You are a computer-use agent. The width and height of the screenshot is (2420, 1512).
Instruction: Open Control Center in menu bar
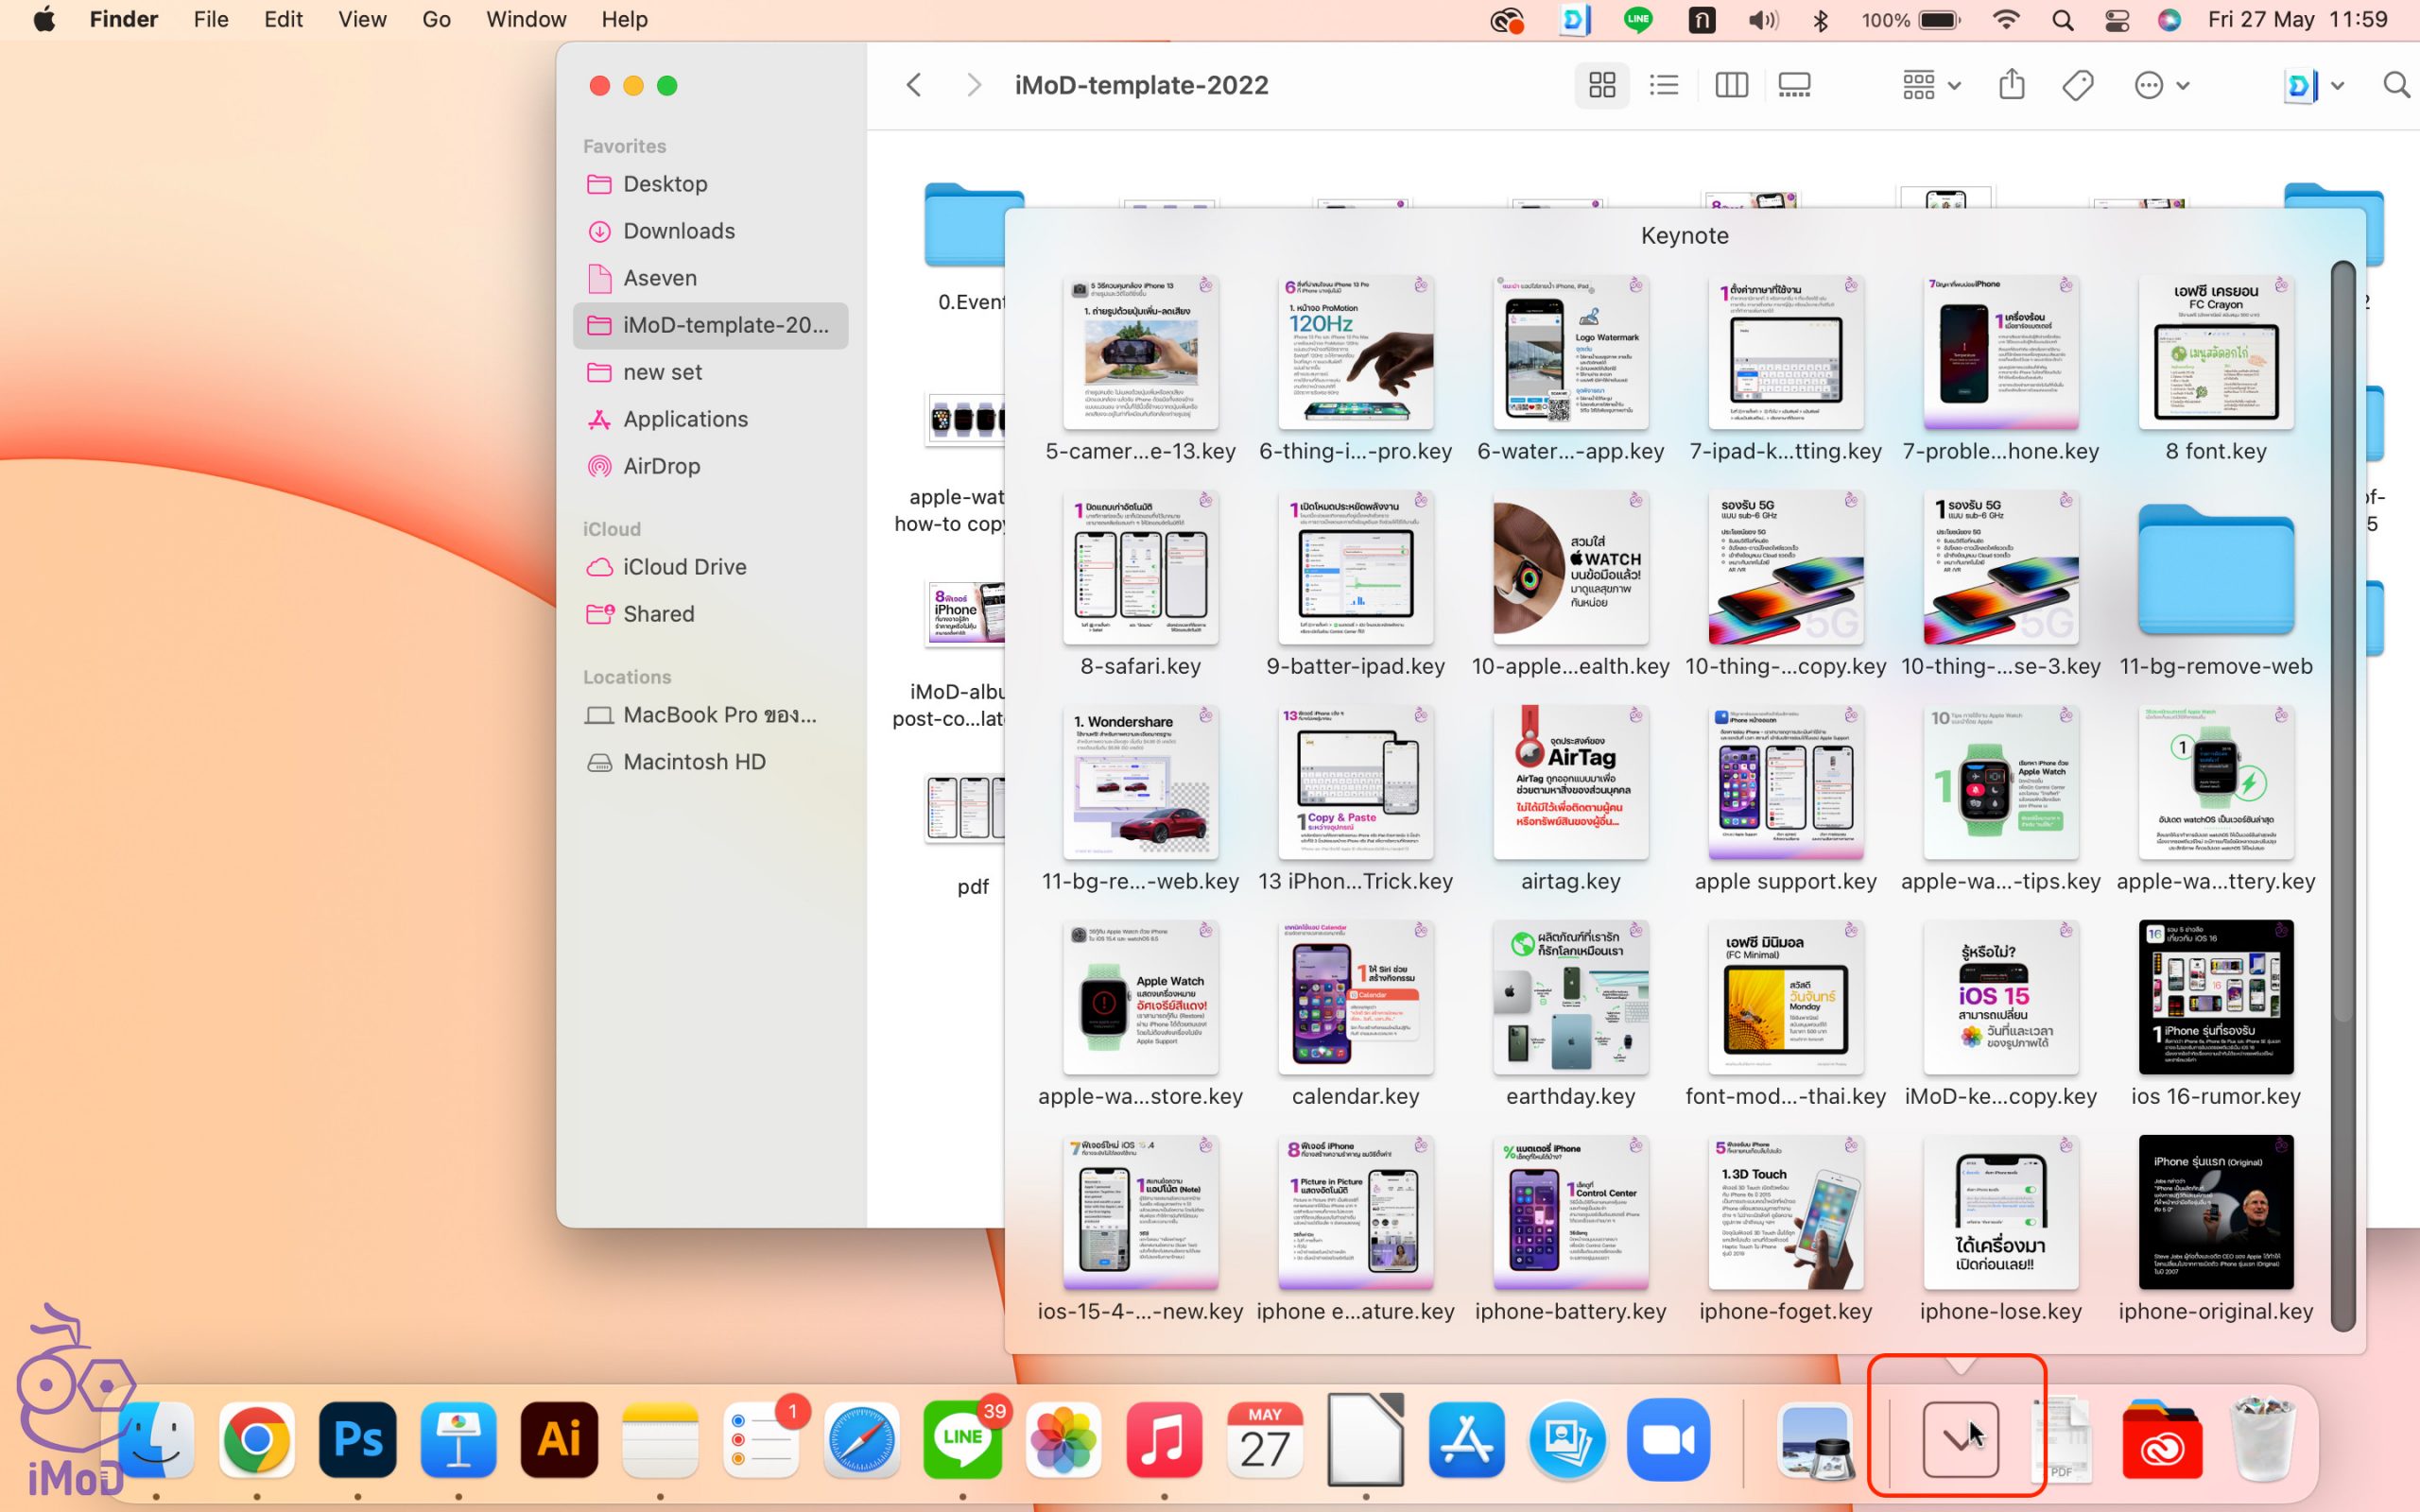[2116, 20]
